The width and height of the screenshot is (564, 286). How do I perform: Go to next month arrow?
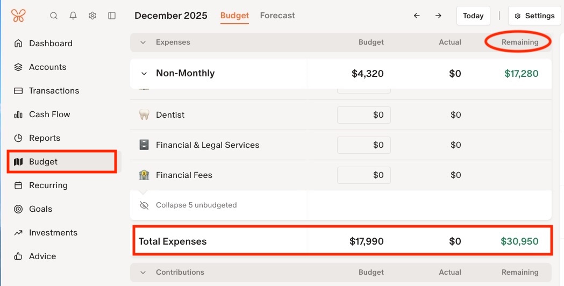coord(438,16)
